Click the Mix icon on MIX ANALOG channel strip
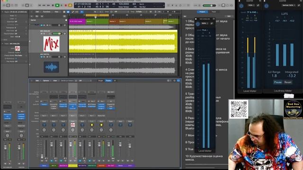 coord(72,125)
